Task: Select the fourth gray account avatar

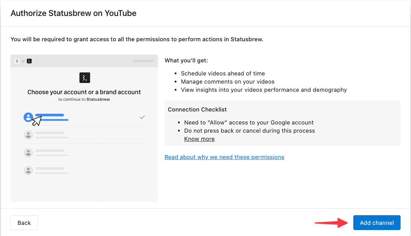Action: tap(28, 171)
